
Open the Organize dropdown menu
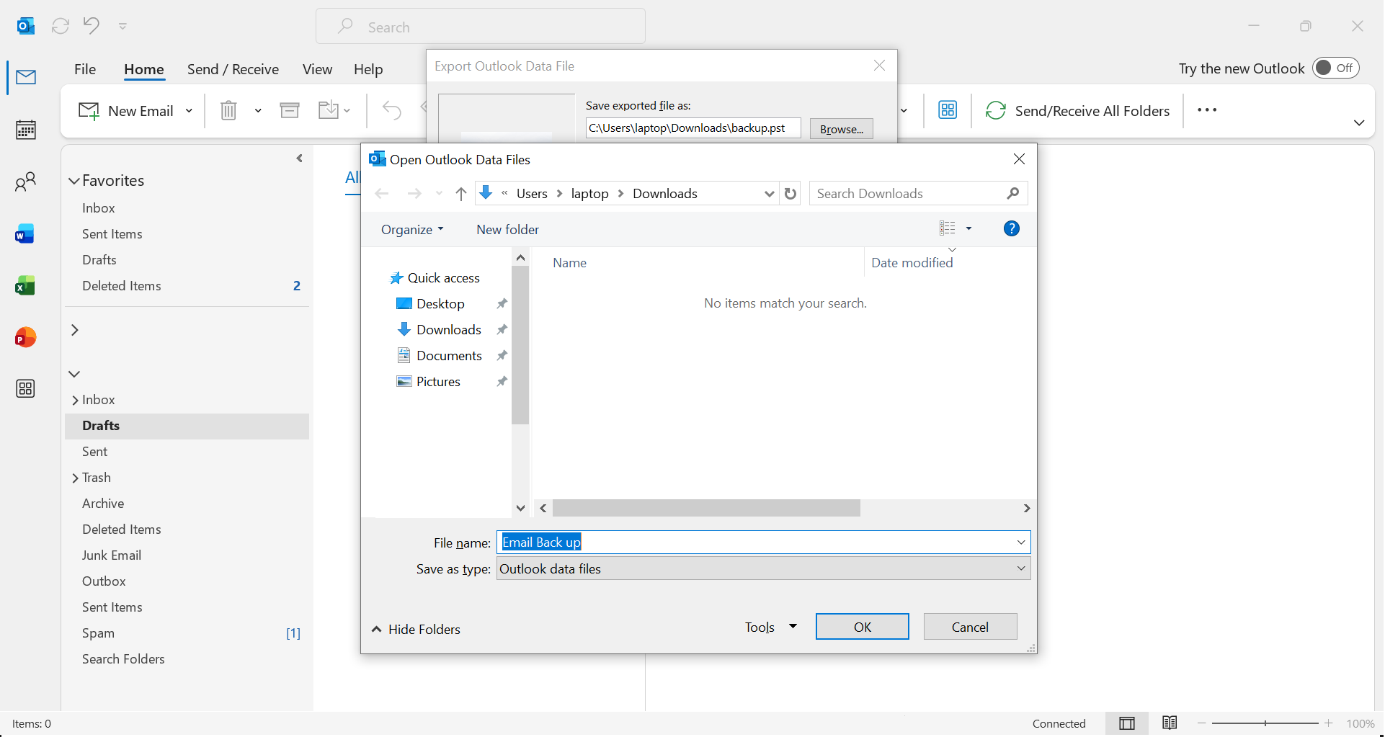pyautogui.click(x=412, y=230)
